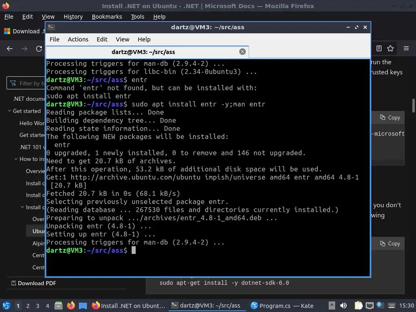Open the terminal File menu
Image resolution: width=416 pixels, height=312 pixels.
[x=54, y=39]
